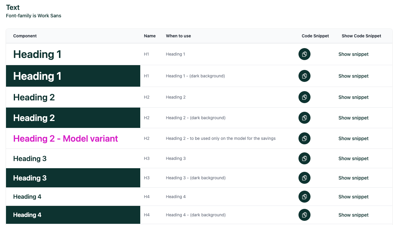Select the Heading 4 sample on dark background
The height and width of the screenshot is (225, 395).
pyautogui.click(x=27, y=215)
